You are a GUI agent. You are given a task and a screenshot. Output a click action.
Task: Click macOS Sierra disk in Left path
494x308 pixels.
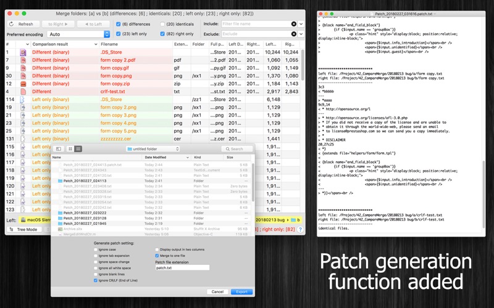tap(35, 220)
